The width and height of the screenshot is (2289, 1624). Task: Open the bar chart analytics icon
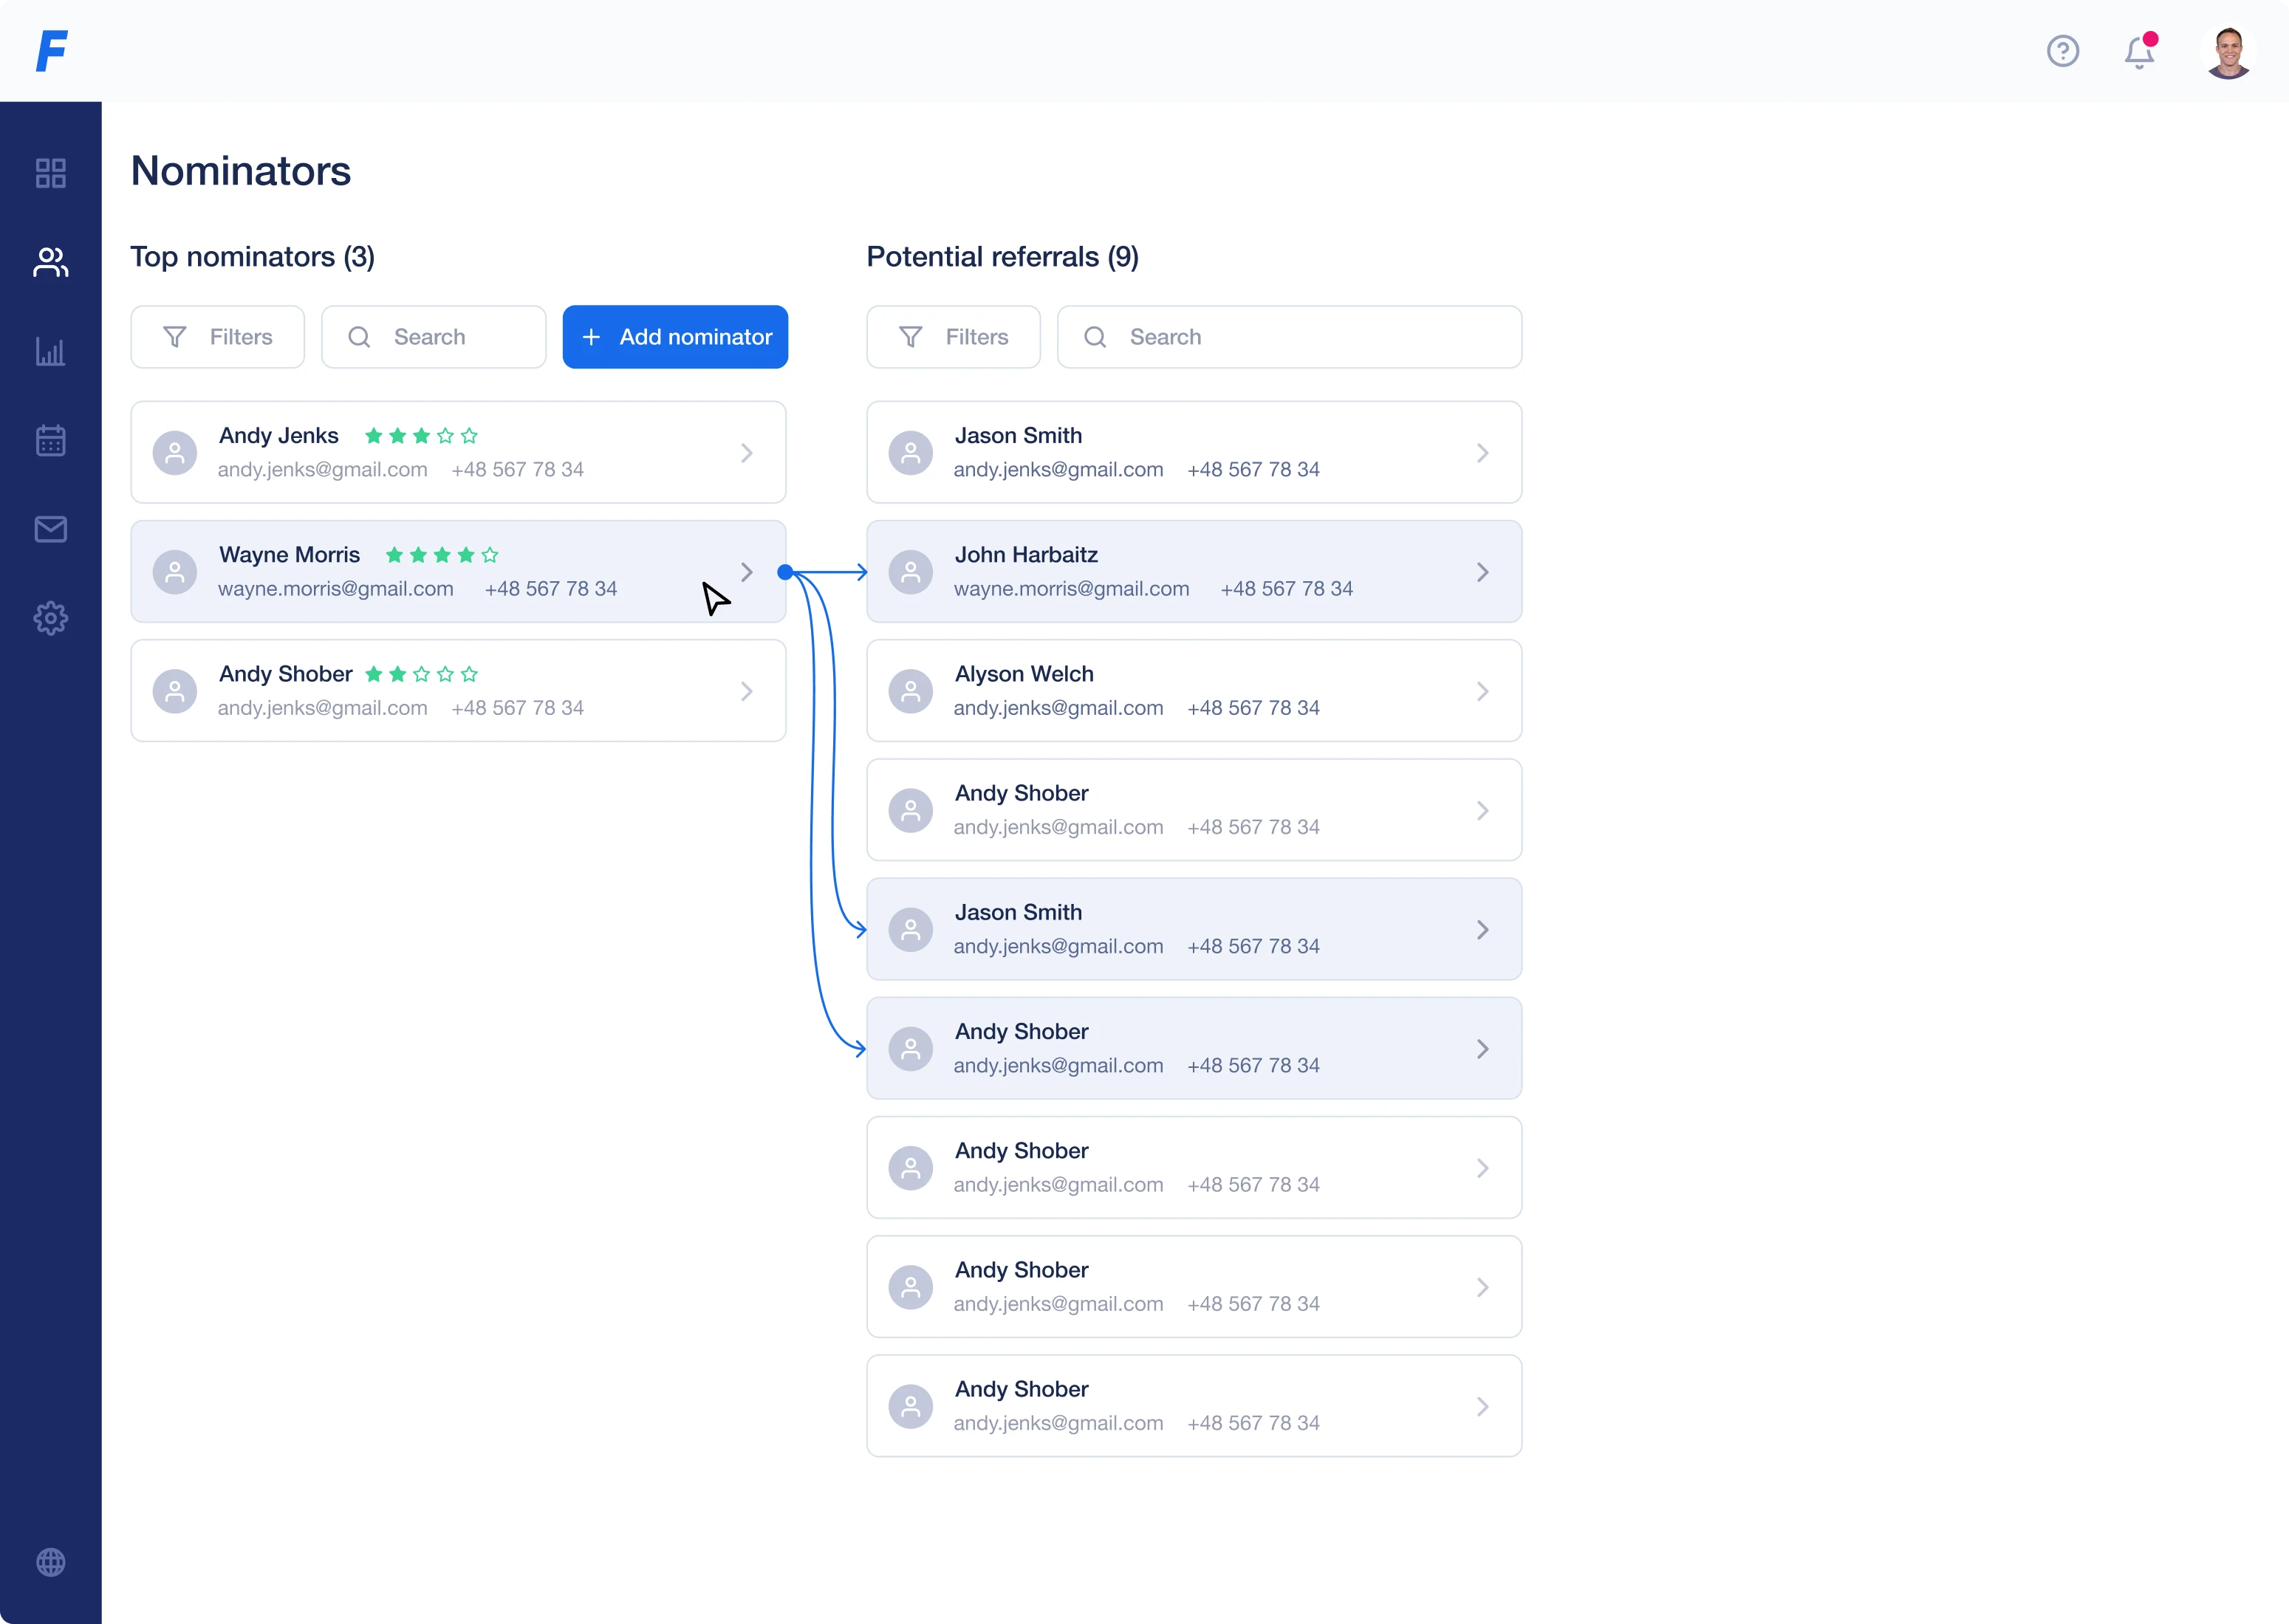pyautogui.click(x=50, y=351)
